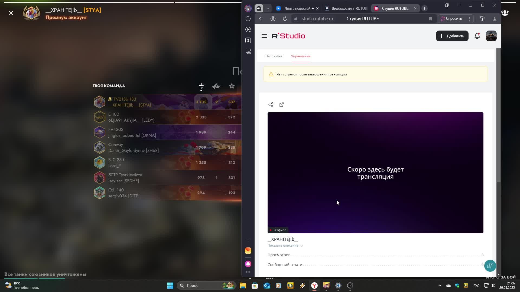
Task: Click studio.rutube.ru address bar
Action: coord(317,19)
